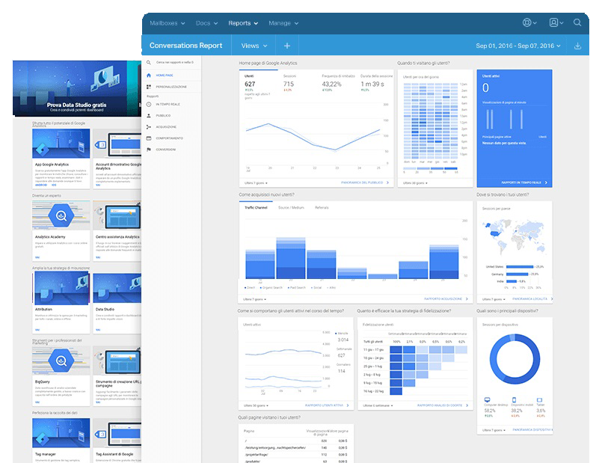This screenshot has height=463, width=602.
Task: Open the Panoramica del Pubblico link
Action: pyautogui.click(x=365, y=183)
